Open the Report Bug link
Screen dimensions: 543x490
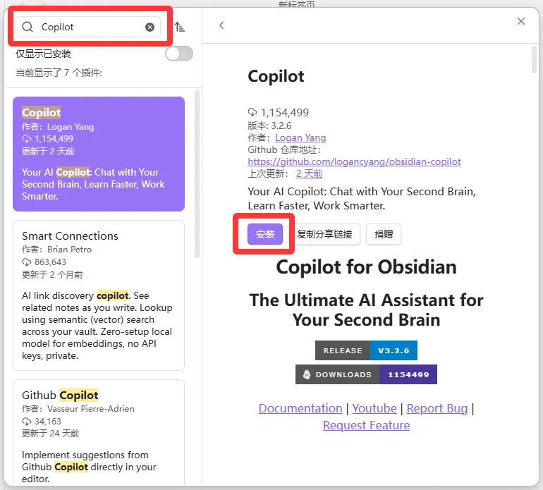tap(437, 408)
